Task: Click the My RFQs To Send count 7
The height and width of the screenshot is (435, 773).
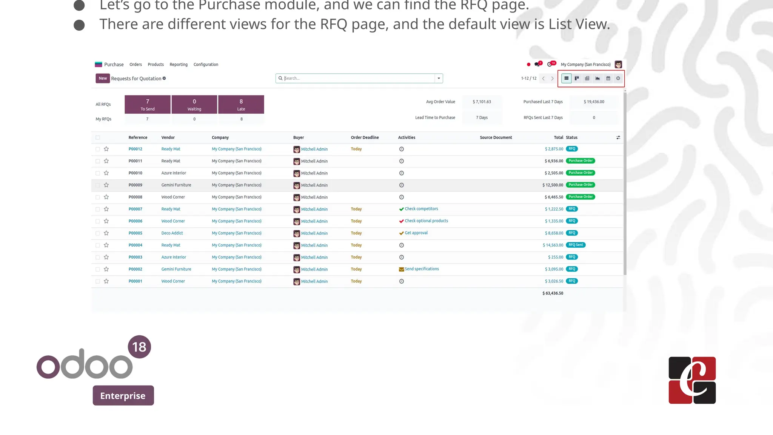Action: 147,119
